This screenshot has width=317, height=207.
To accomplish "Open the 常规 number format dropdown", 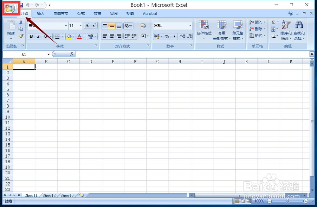I will point(190,26).
